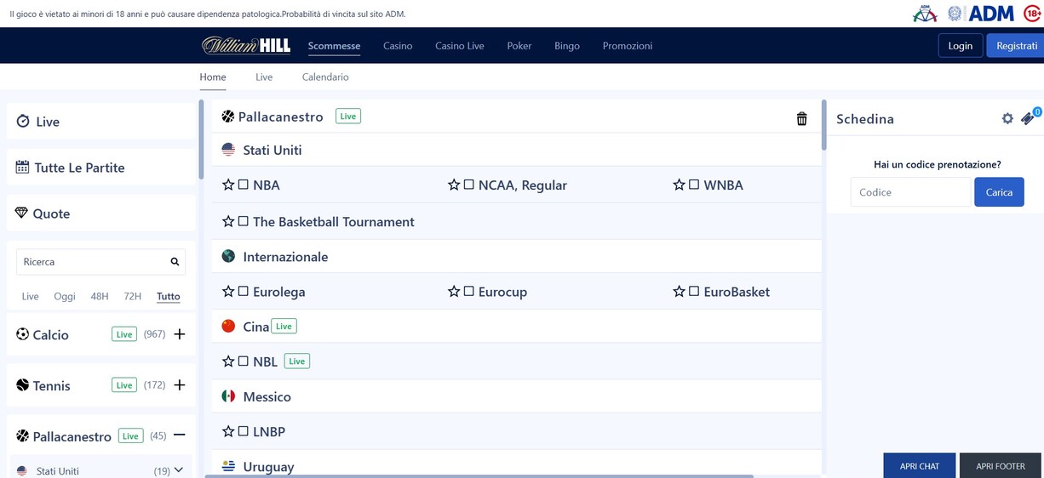
Task: Expand the Tennis sport with plus
Action: (x=180, y=385)
